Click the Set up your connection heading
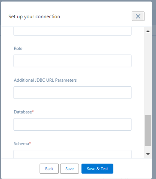 [34, 16]
